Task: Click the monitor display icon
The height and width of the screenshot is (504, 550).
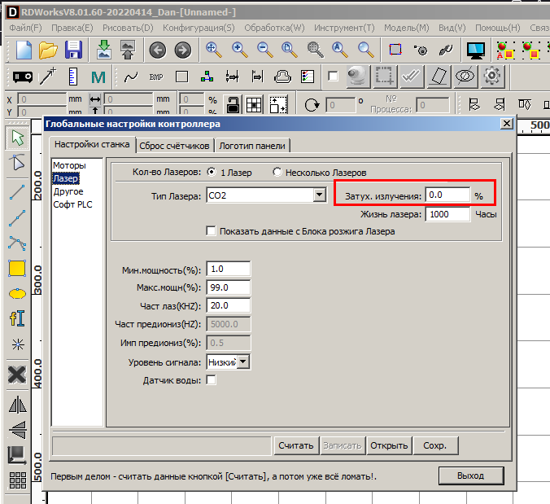Action: pos(476,50)
